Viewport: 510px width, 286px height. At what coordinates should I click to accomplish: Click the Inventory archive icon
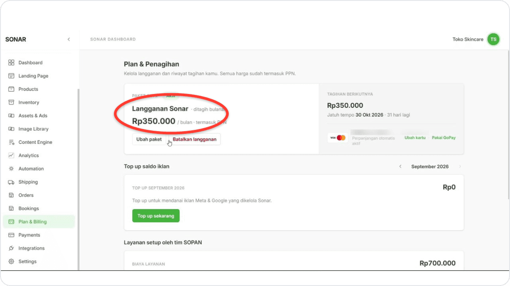tap(11, 102)
